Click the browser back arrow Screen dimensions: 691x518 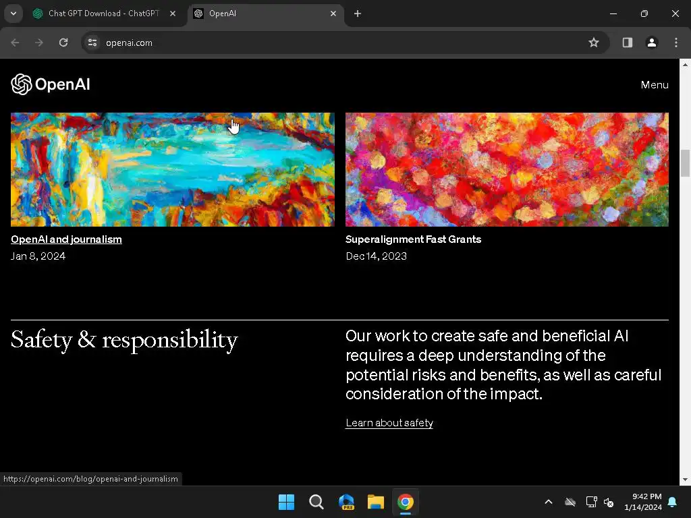point(15,42)
